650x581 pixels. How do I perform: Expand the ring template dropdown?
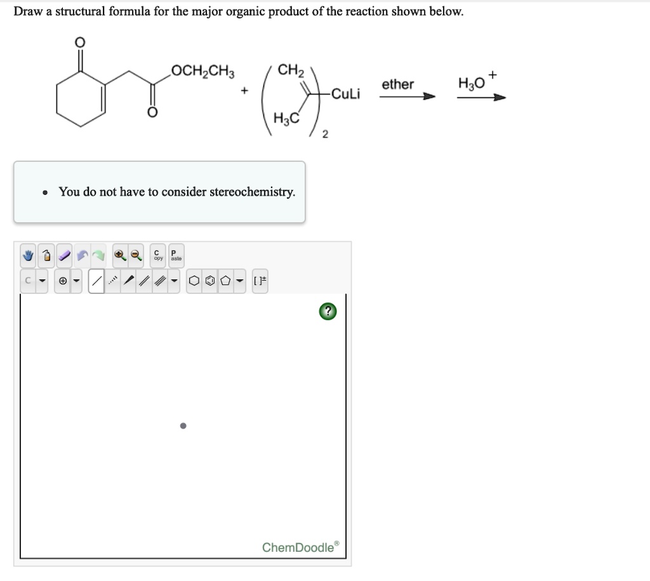(x=239, y=281)
